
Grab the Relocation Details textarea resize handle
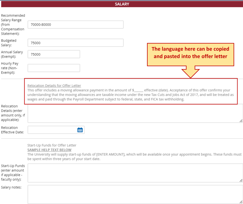241,121
